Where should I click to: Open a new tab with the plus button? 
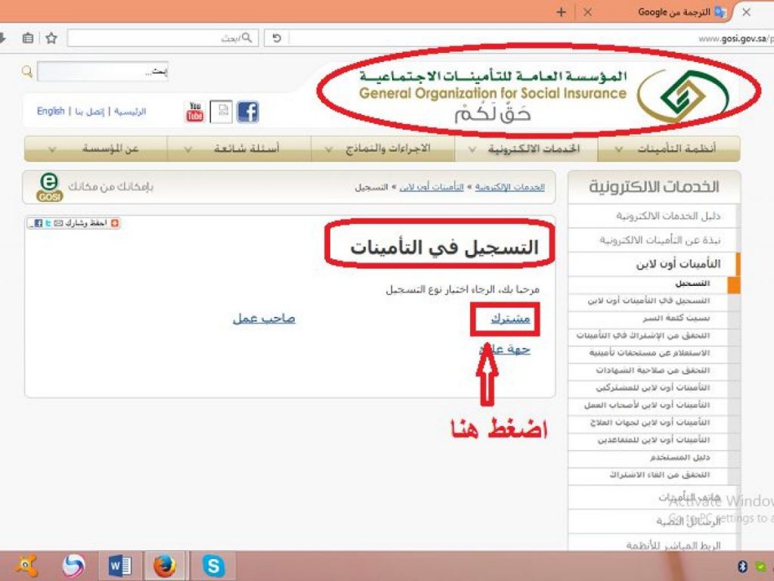562,12
